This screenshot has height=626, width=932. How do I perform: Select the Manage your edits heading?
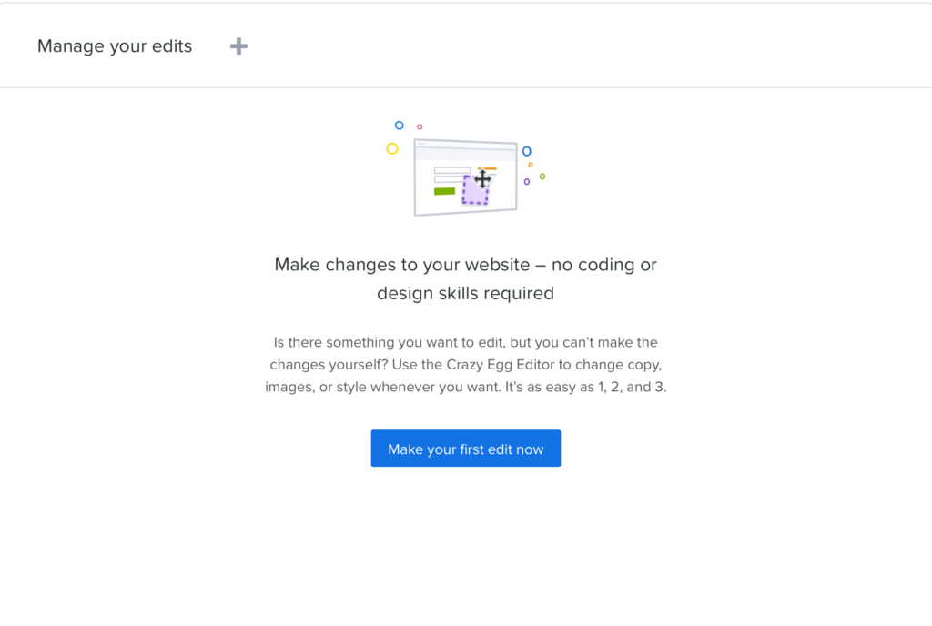pos(115,46)
